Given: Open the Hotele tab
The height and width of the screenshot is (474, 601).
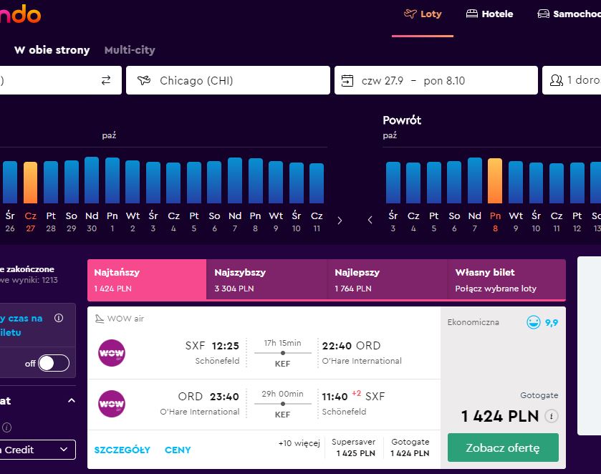Looking at the screenshot, I should coord(489,14).
